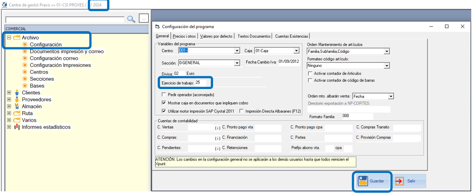
Task: Click bullet icon next to Configuración correo
Action: click(x=25, y=58)
